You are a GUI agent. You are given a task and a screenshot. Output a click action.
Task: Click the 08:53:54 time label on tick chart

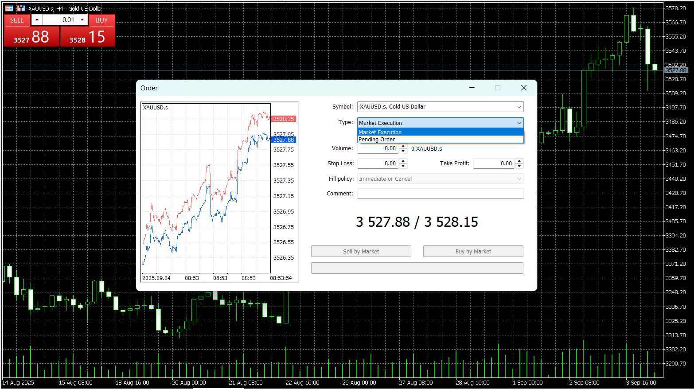click(x=281, y=278)
